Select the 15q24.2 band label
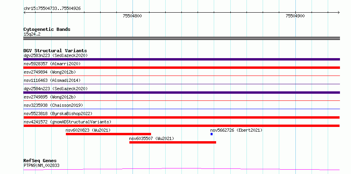 pyautogui.click(x=32, y=34)
